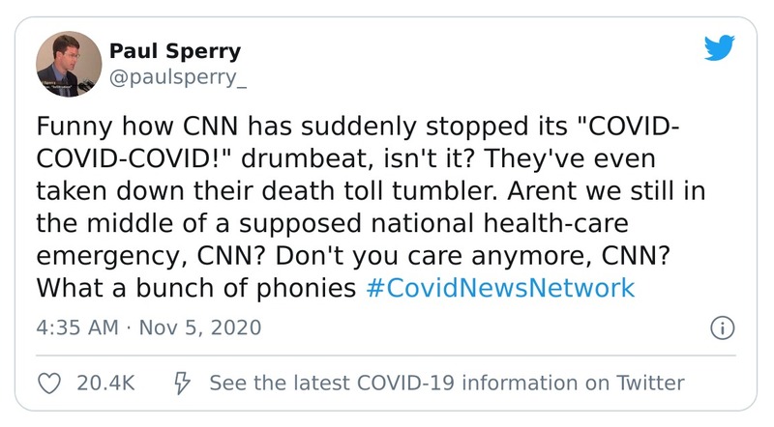Open the #CovidNewsNetwork hashtag
The height and width of the screenshot is (427, 774).
(x=501, y=288)
